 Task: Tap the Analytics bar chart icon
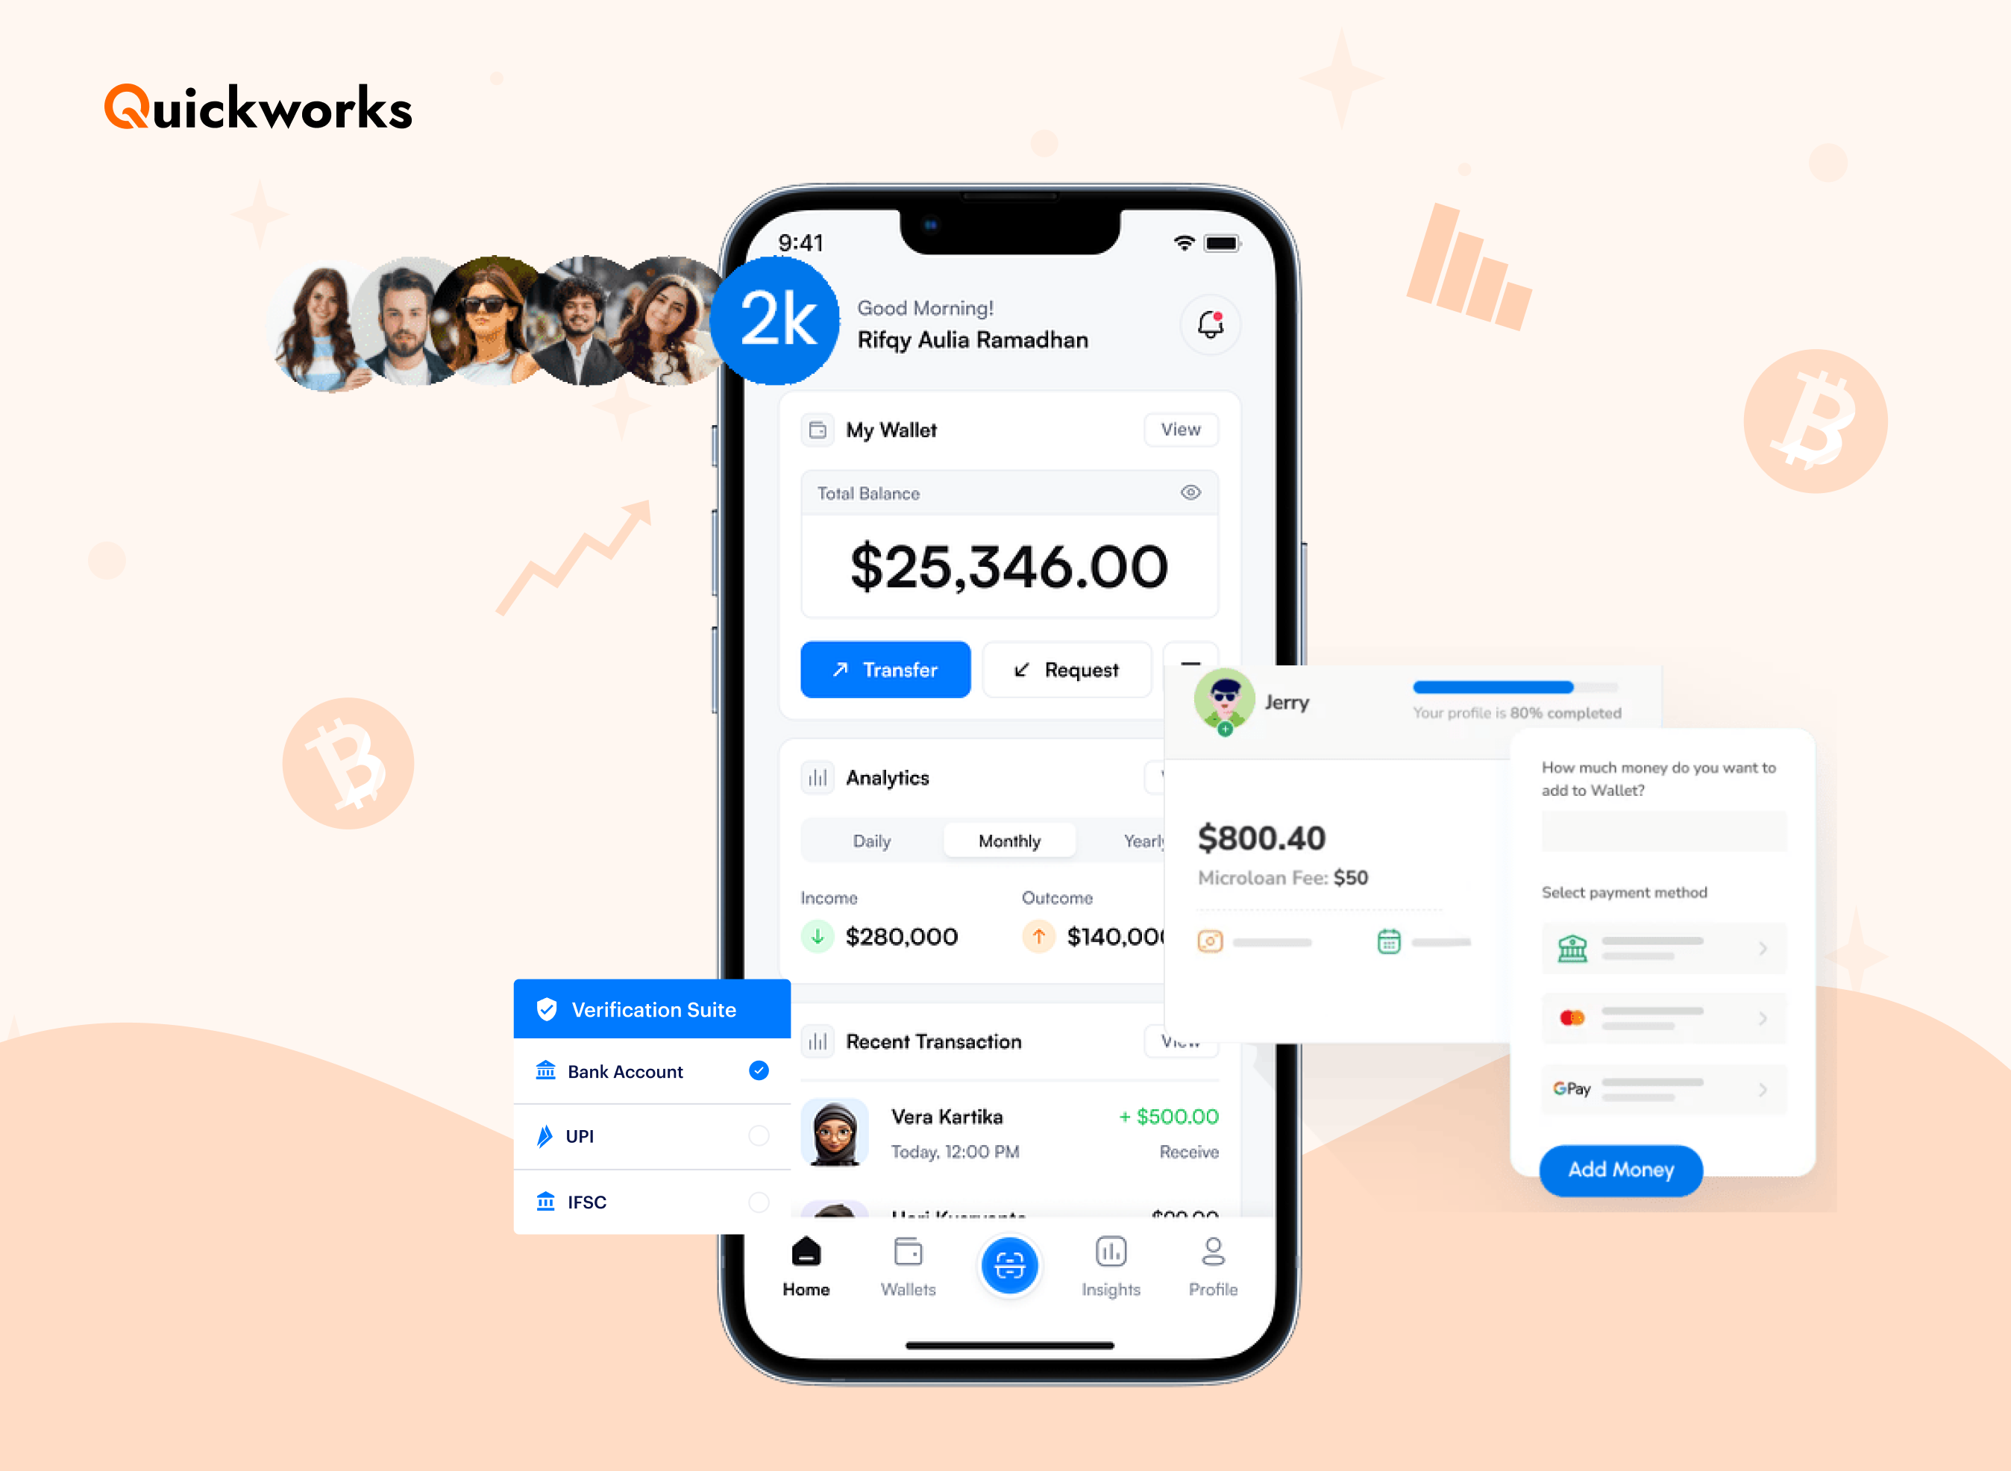820,776
